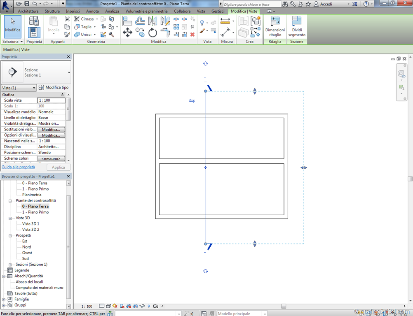Click the Ruota (rotate) tool icon
Viewport: 413px width, 316px height.
[x=153, y=33]
